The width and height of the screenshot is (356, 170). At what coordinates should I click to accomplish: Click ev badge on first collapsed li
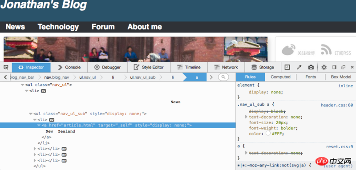pyautogui.click(x=64, y=149)
